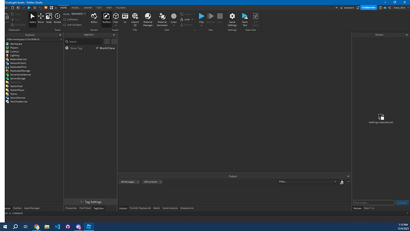This screenshot has width=410, height=231.
Task: Activate the Rotate tool
Action: 57,18
